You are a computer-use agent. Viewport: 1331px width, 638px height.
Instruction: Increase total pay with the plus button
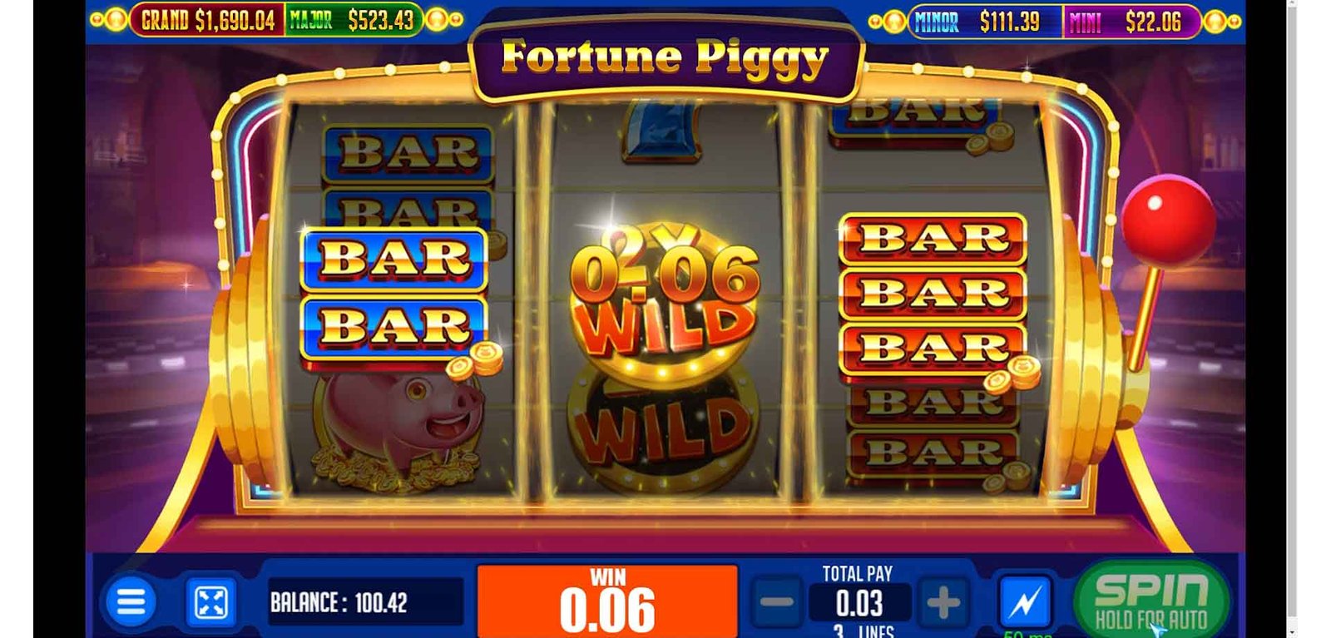coord(943,602)
